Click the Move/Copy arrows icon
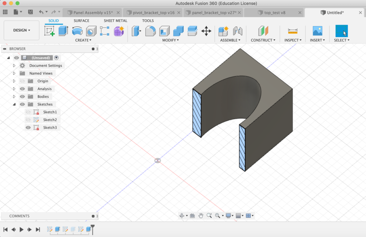366x237 pixels. (x=206, y=31)
